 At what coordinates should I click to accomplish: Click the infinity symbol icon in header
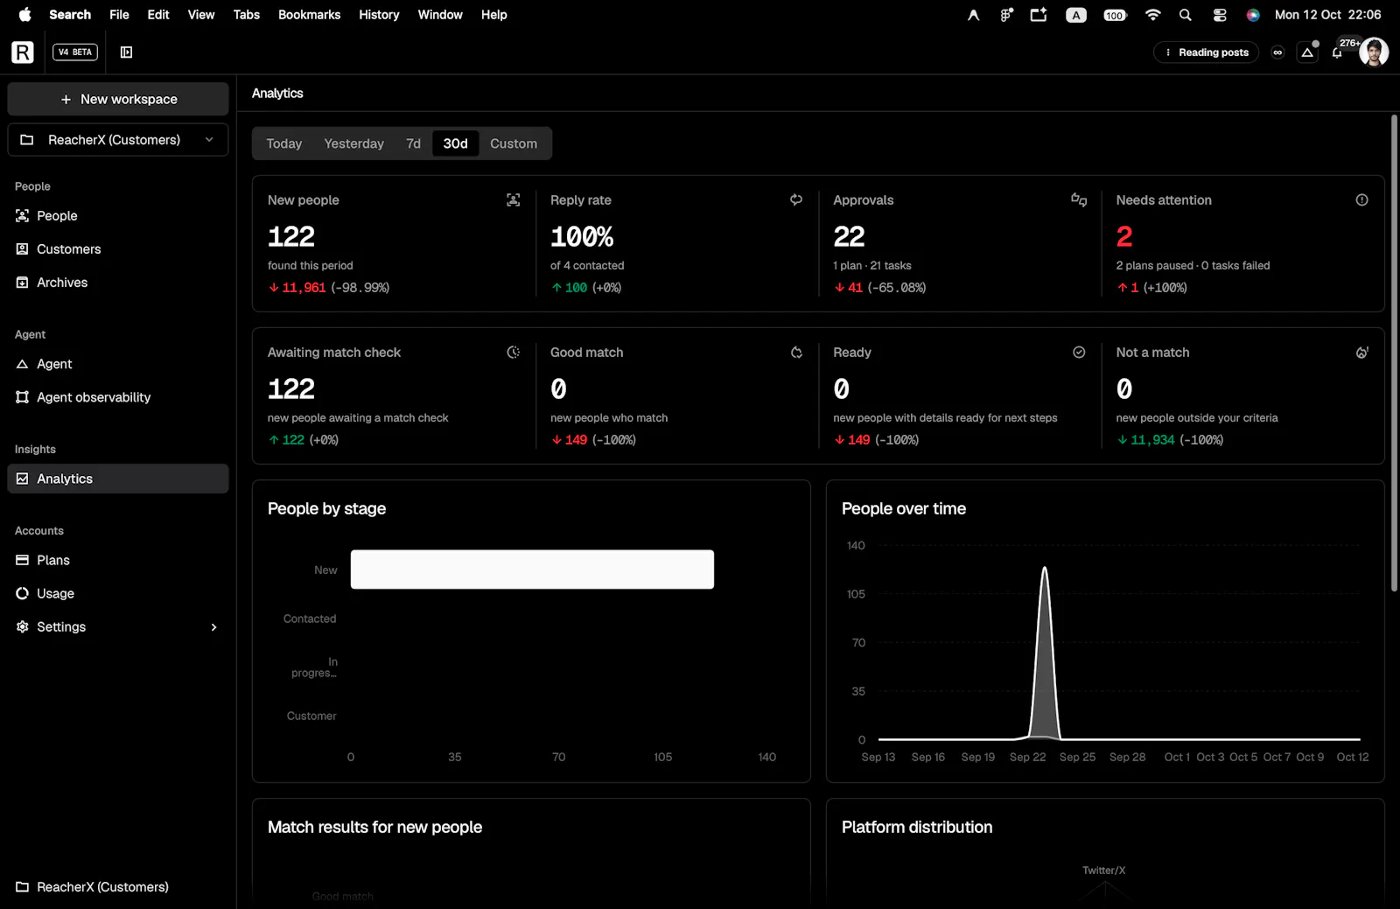[x=1277, y=52]
